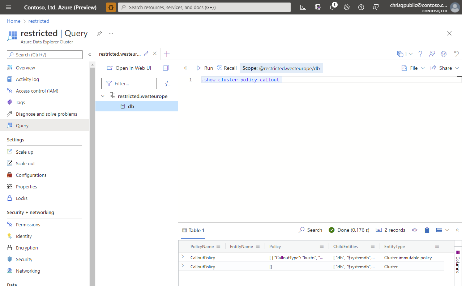
Task: Click the left menu Search (Ctrl+/) field
Action: coord(45,55)
